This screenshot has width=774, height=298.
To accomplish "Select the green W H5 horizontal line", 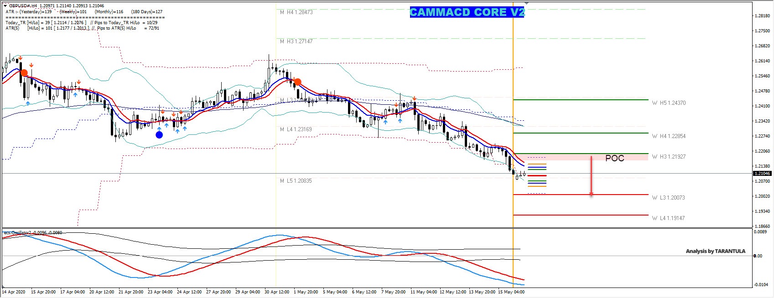I will [581, 100].
